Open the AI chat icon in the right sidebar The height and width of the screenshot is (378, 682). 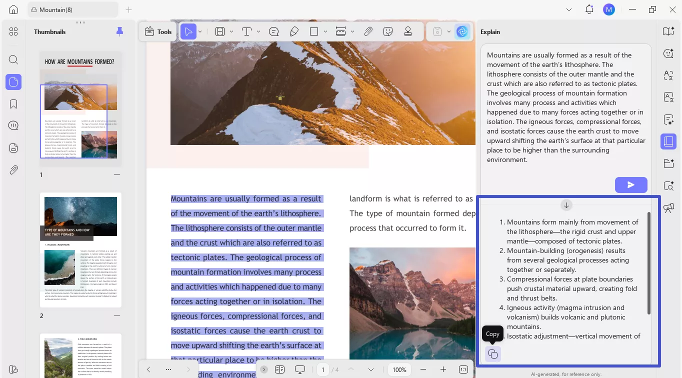tap(668, 53)
